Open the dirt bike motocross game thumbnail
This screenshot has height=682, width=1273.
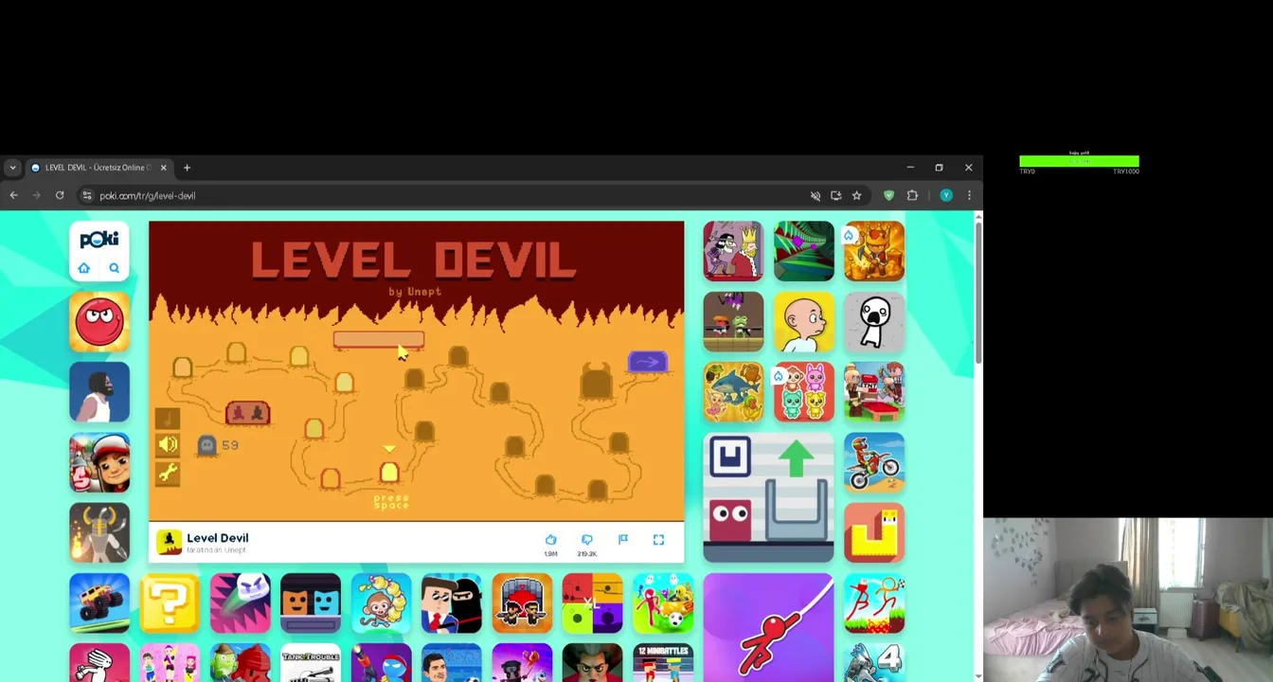(x=874, y=463)
